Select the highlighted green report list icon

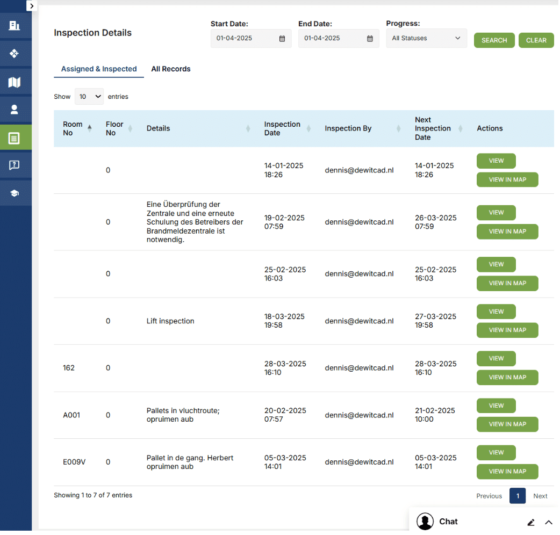[x=15, y=138]
